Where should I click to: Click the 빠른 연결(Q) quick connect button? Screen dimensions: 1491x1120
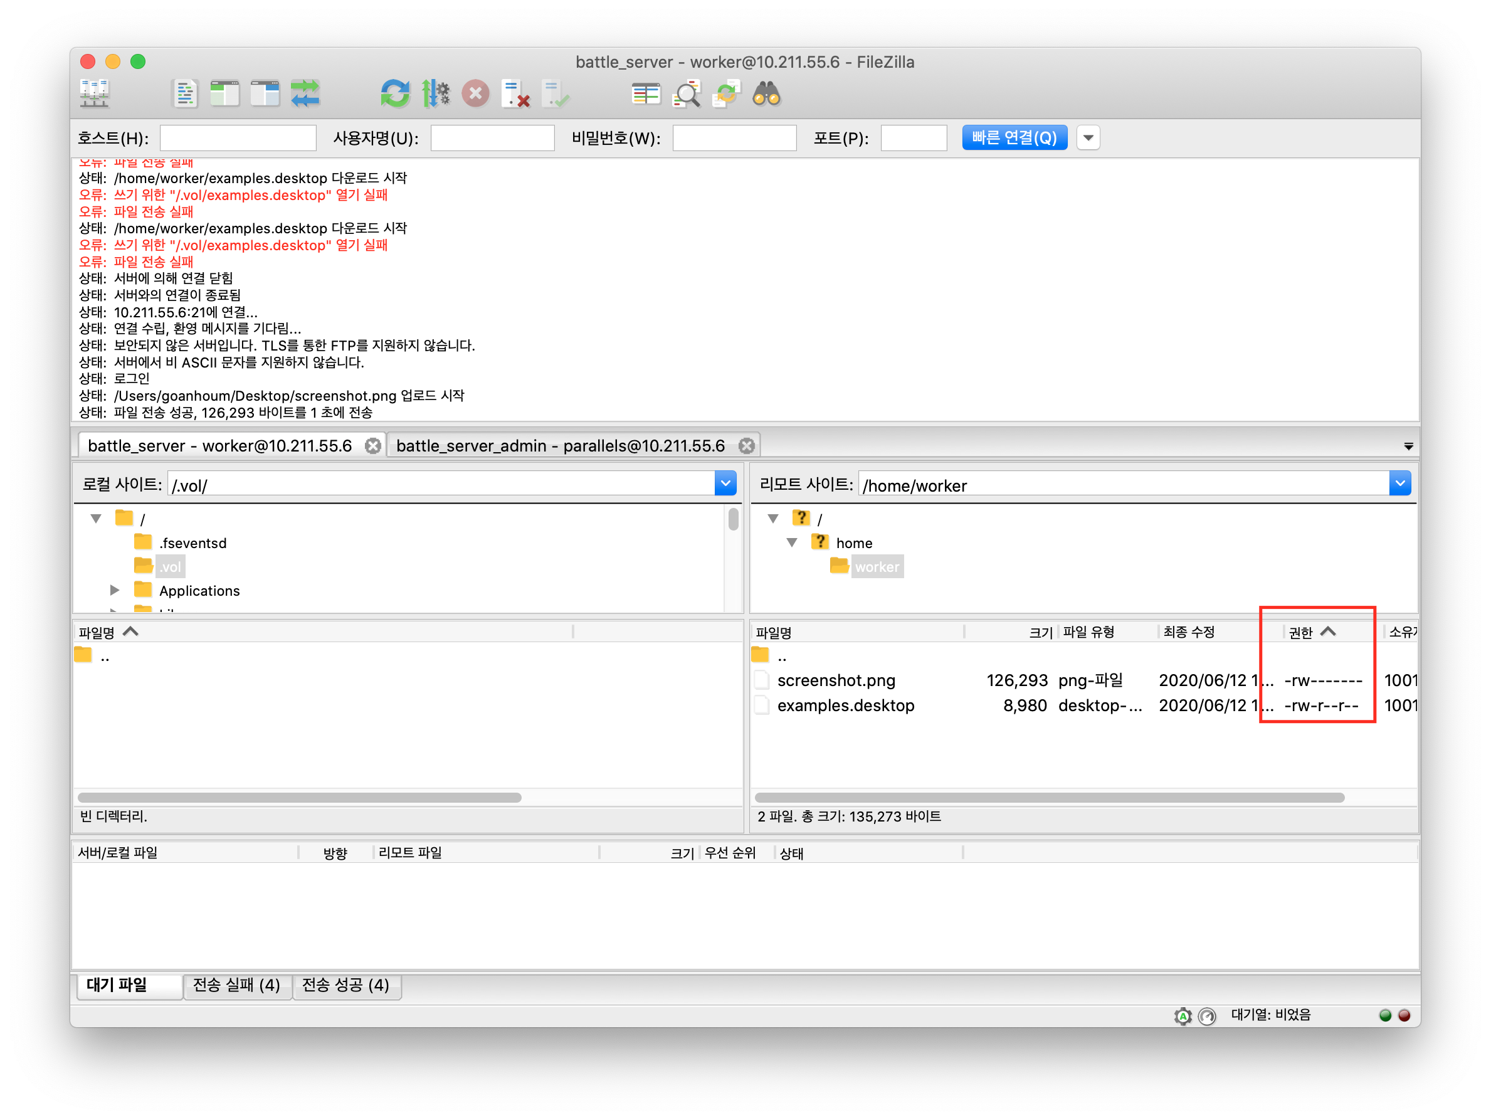click(x=1014, y=137)
